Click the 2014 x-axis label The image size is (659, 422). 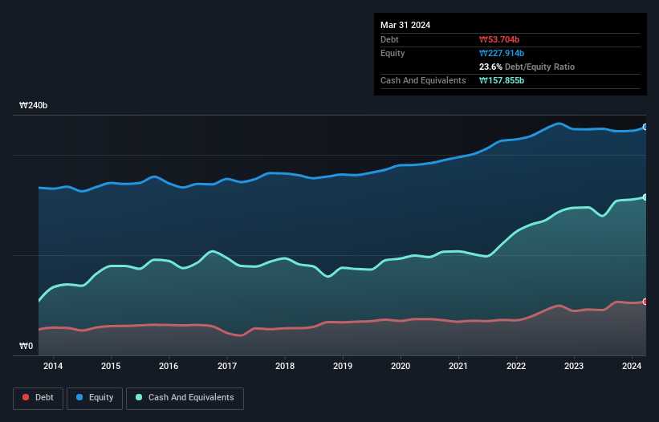[x=53, y=366]
